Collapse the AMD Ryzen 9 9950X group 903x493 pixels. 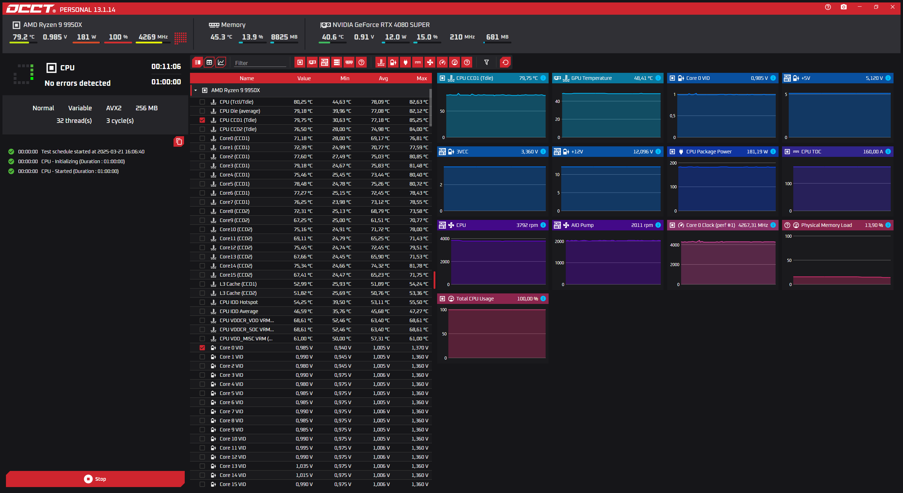[196, 90]
